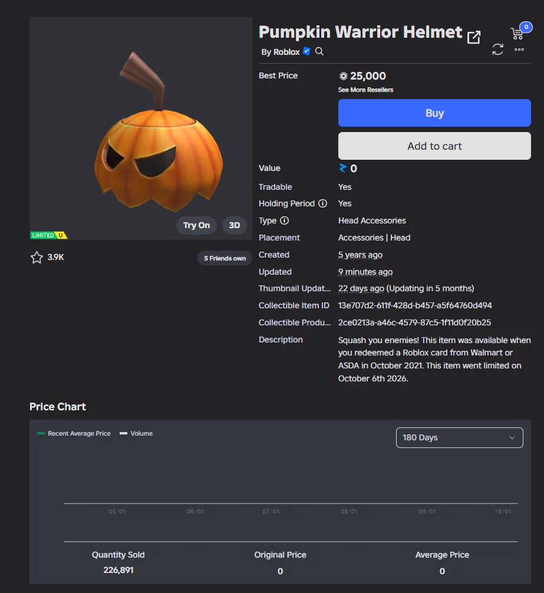Image resolution: width=544 pixels, height=593 pixels.
Task: Open the Roblox creator profile link
Action: (x=286, y=52)
